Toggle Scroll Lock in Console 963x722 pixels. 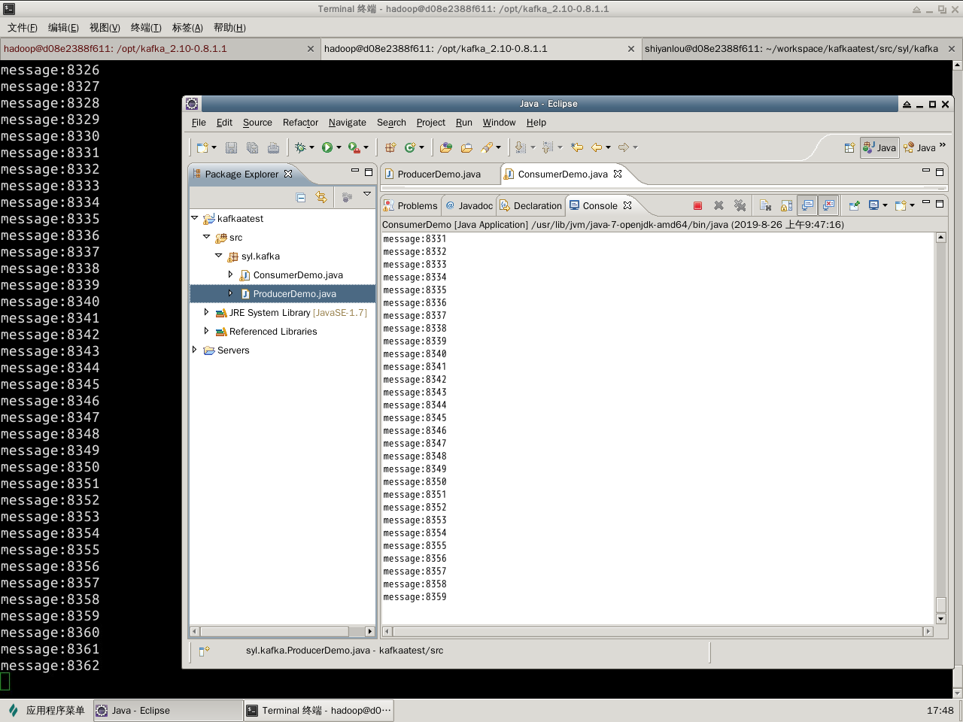click(x=787, y=205)
